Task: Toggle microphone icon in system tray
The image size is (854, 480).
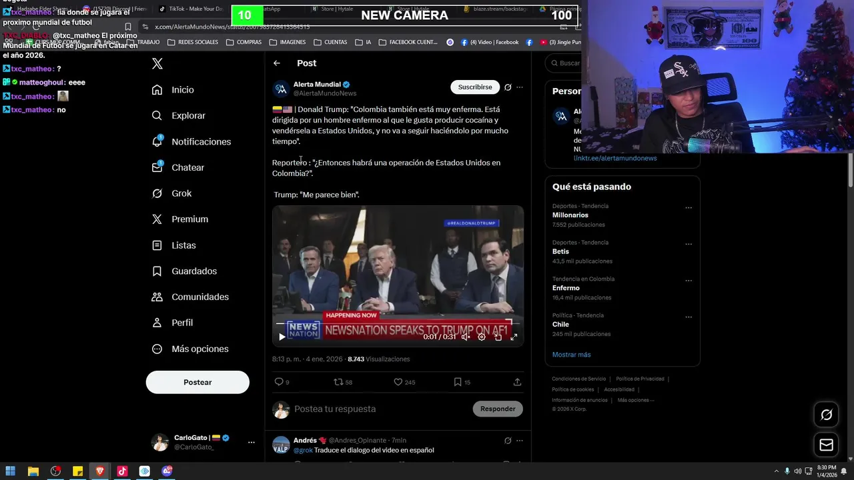Action: 787,471
